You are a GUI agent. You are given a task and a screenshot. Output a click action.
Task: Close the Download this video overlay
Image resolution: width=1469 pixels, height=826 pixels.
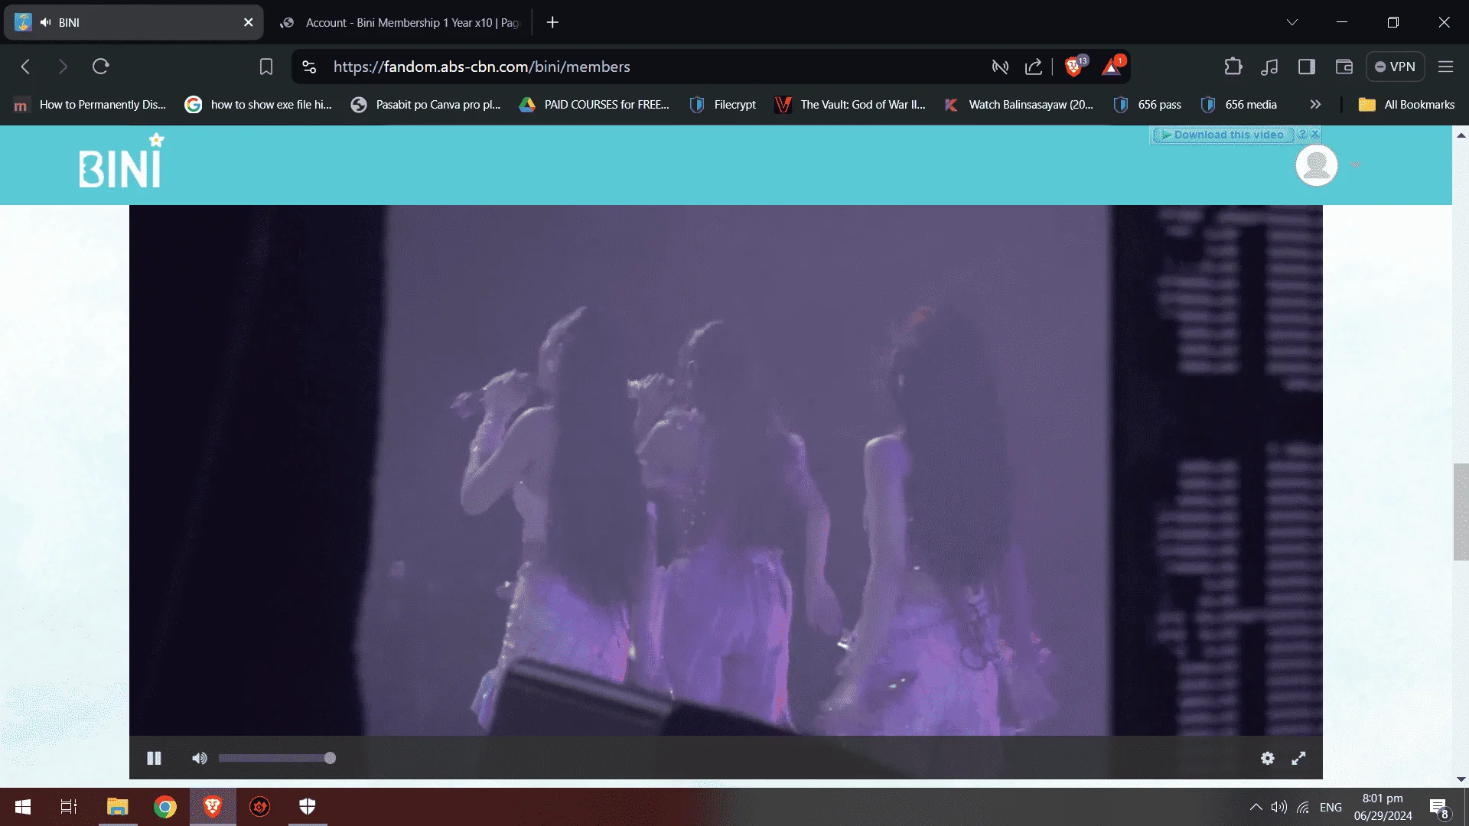click(x=1315, y=134)
